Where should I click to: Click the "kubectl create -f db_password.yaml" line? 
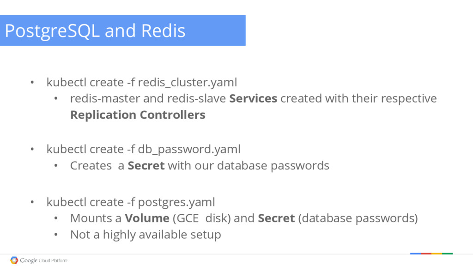coord(143,149)
